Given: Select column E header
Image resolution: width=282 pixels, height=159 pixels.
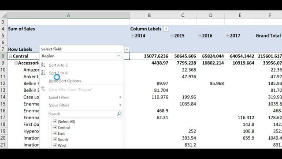Looking at the screenshot, I should click(x=240, y=15).
